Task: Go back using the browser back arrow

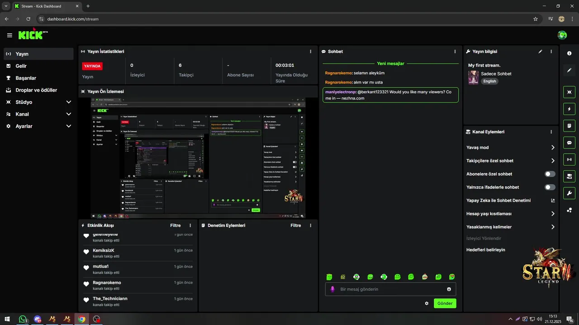Action: coord(7,19)
